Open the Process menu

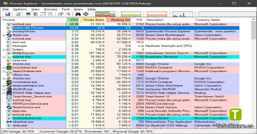[51, 9]
